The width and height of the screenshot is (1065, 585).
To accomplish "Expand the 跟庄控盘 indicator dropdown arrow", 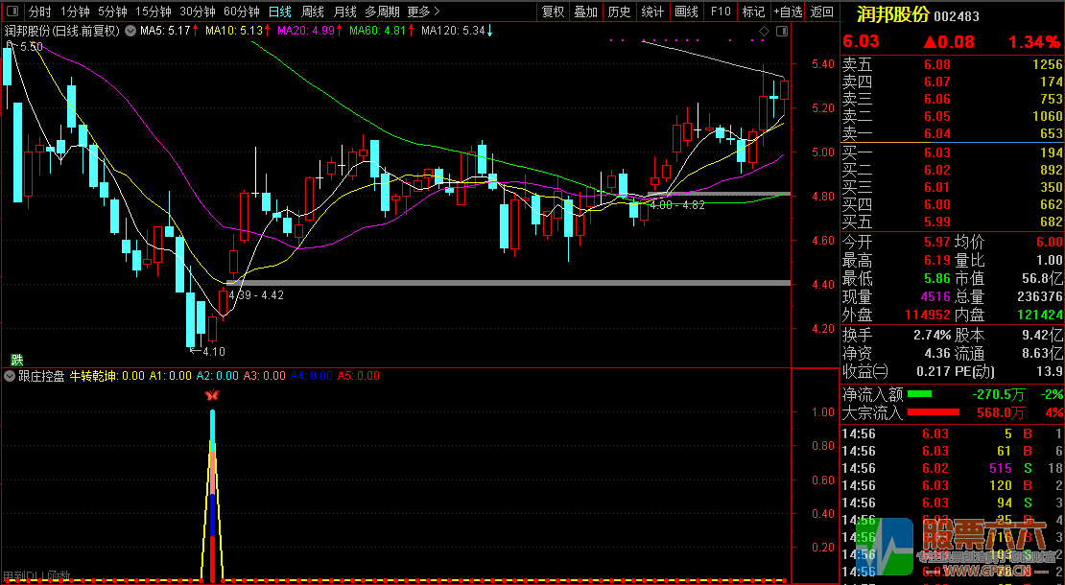I will tap(10, 376).
